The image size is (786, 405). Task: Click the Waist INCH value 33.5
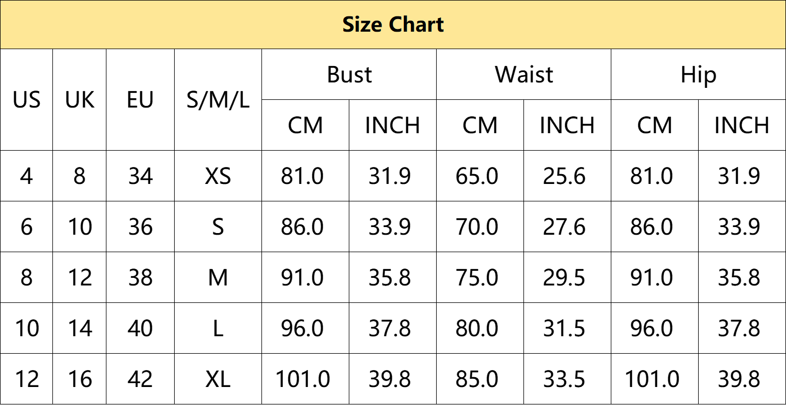567,379
